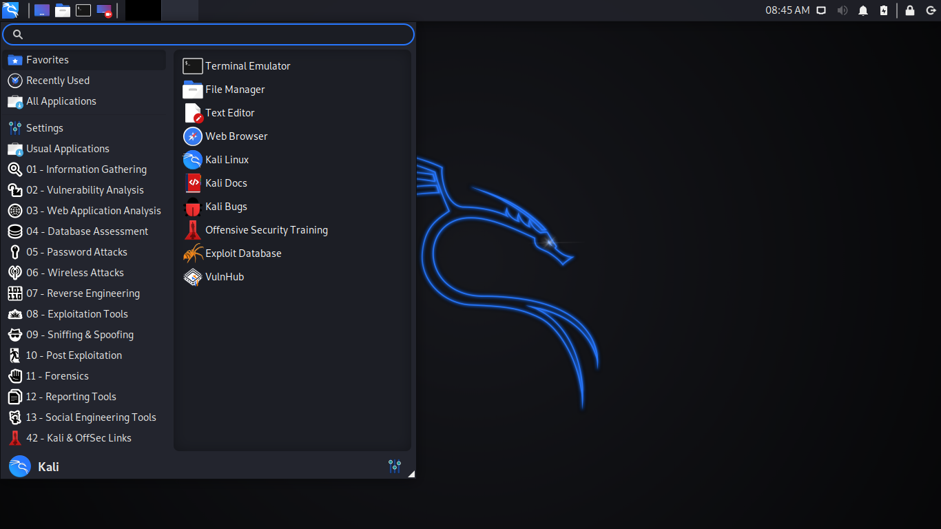Open the network connection tray icon
The width and height of the screenshot is (941, 529).
pos(821,10)
